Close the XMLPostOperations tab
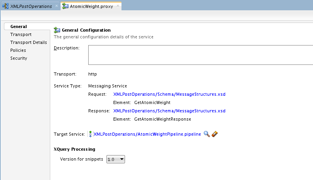Screen dimensions: 313x180 pyautogui.click(x=57, y=6)
